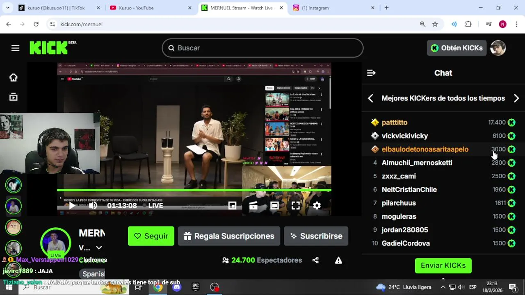Click first followed channel in sidebar
The width and height of the screenshot is (525, 295).
(x=14, y=185)
